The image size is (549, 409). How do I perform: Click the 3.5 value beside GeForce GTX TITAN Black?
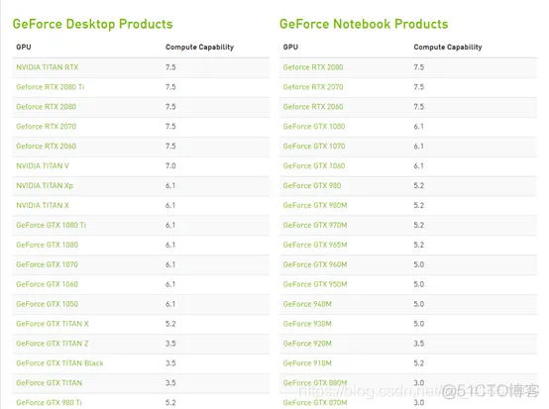[x=170, y=363]
